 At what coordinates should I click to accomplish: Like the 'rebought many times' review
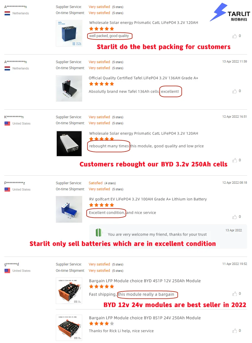(x=235, y=160)
